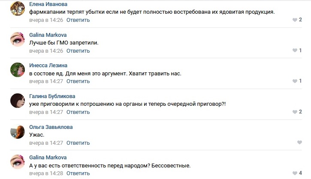The image size is (311, 179).
Task: Open Елена Иванова's profile name link
Action: point(48,4)
